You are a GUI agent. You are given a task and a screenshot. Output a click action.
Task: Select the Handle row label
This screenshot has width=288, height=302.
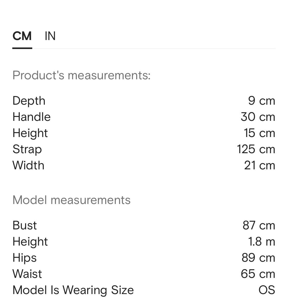pyautogui.click(x=31, y=117)
